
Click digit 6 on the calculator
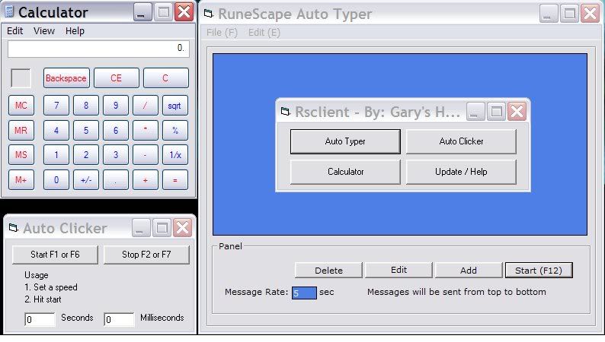(x=116, y=130)
